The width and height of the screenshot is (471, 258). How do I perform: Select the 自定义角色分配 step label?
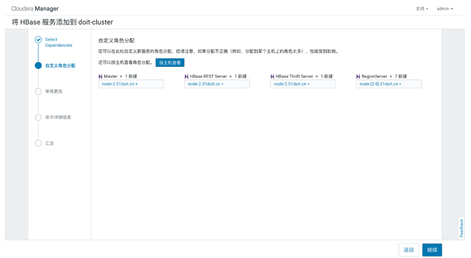(60, 66)
